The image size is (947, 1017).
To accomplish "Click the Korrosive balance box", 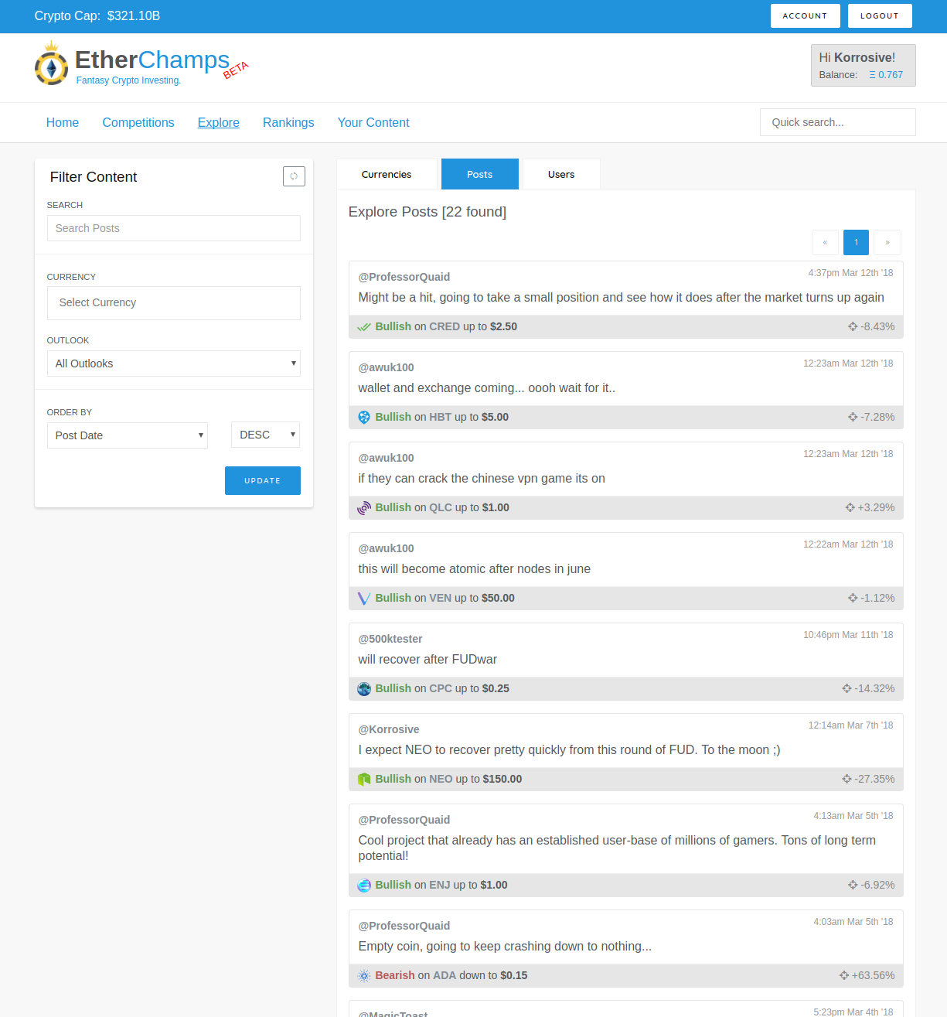I will (x=864, y=65).
